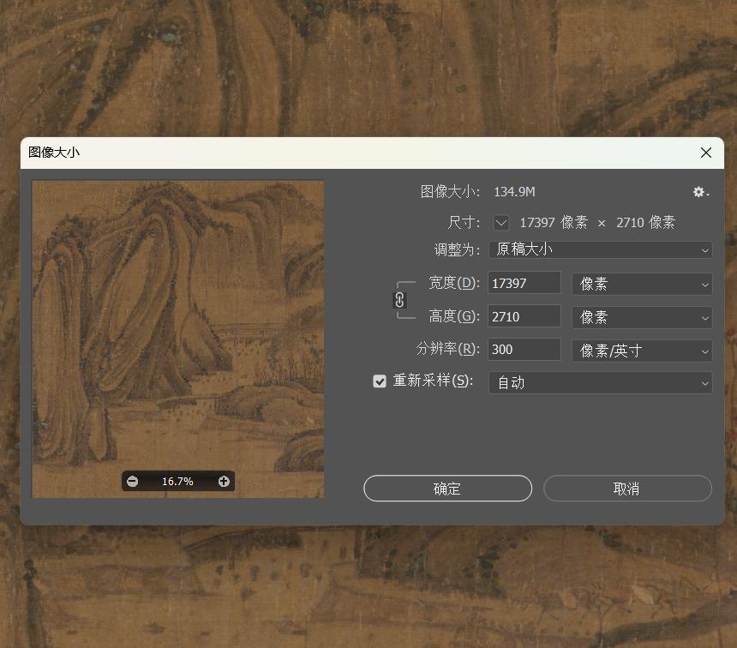Screen dimensions: 737x648
Task: Click the 高度 input field 2710
Action: (524, 316)
